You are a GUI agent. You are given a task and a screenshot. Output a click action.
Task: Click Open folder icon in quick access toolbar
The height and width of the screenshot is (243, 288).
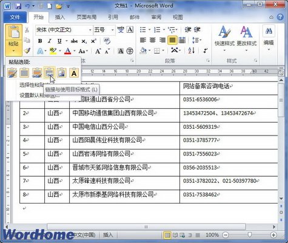(59, 6)
